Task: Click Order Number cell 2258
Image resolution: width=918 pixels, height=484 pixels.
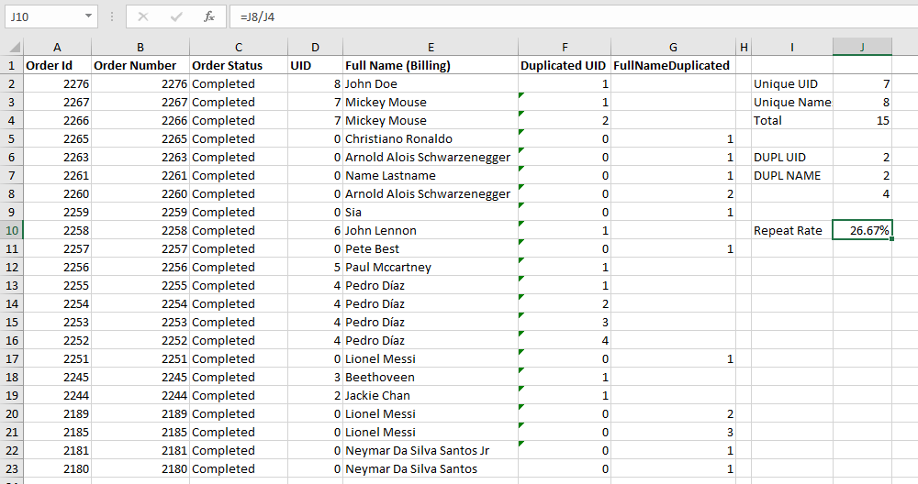Action: click(140, 230)
